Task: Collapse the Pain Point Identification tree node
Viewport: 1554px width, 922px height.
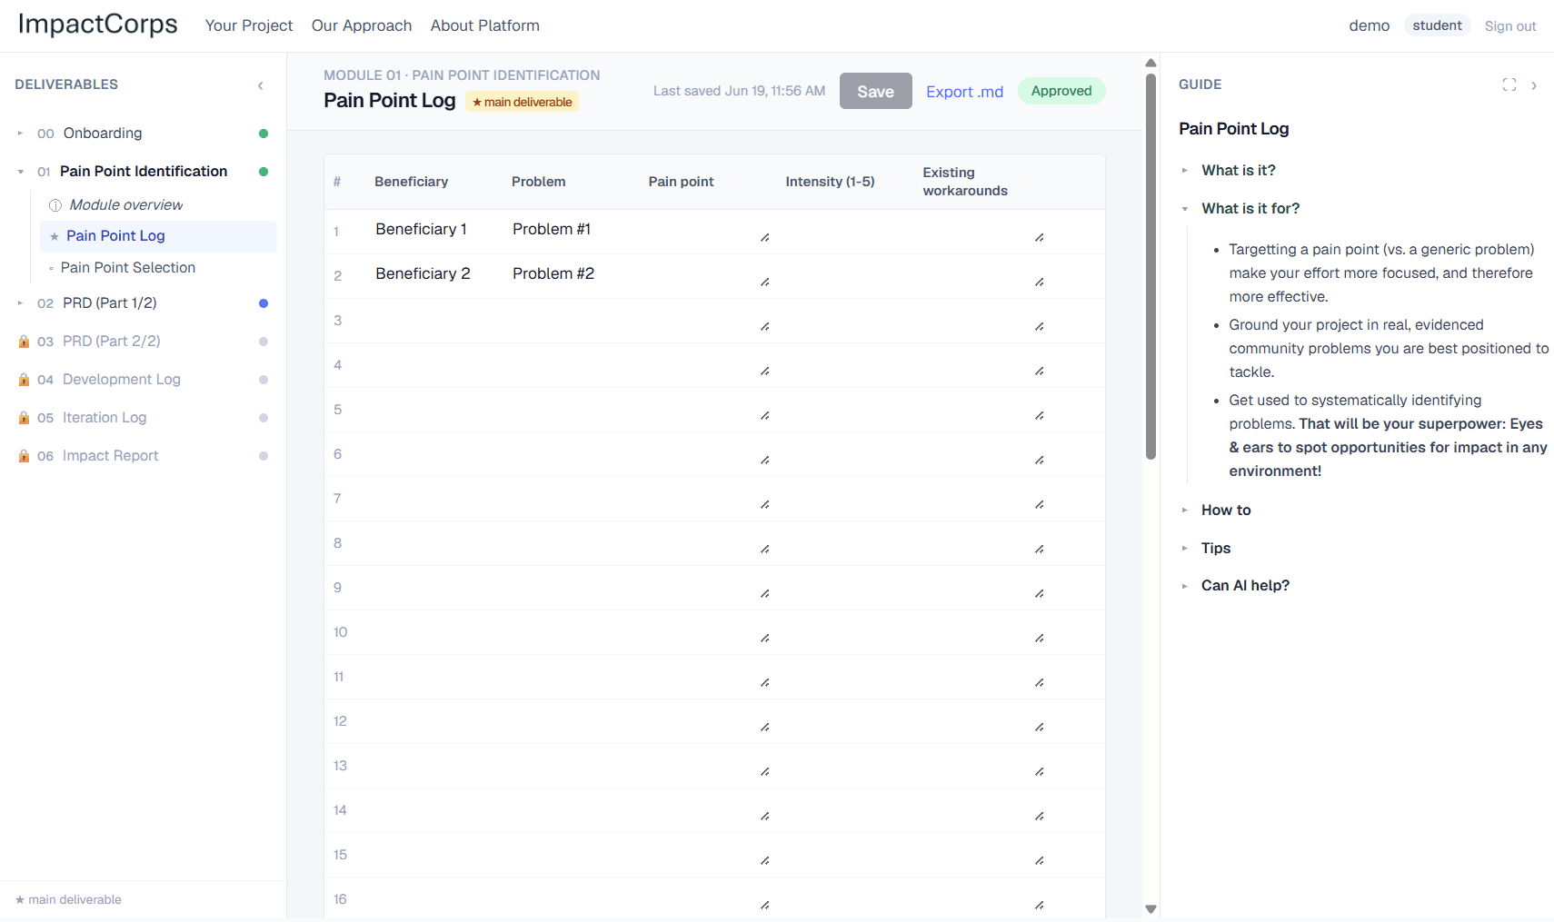Action: [21, 172]
